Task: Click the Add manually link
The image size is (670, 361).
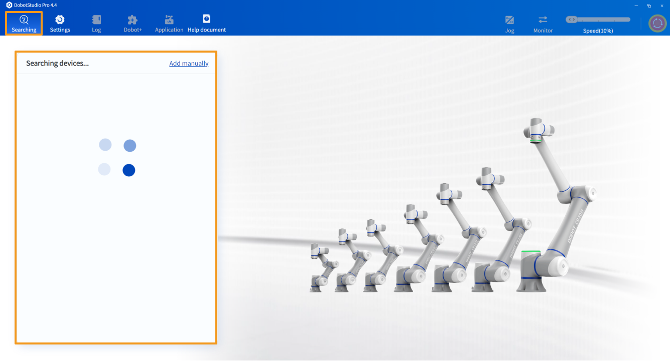Action: [x=189, y=63]
